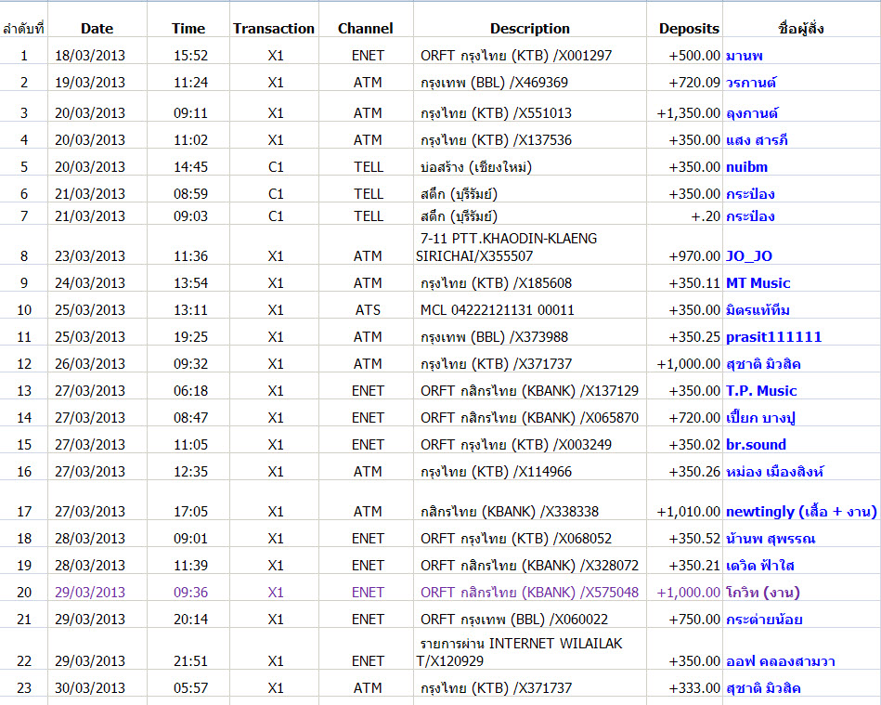Select name cell เดวิด ฟ้าใส

[x=759, y=566]
